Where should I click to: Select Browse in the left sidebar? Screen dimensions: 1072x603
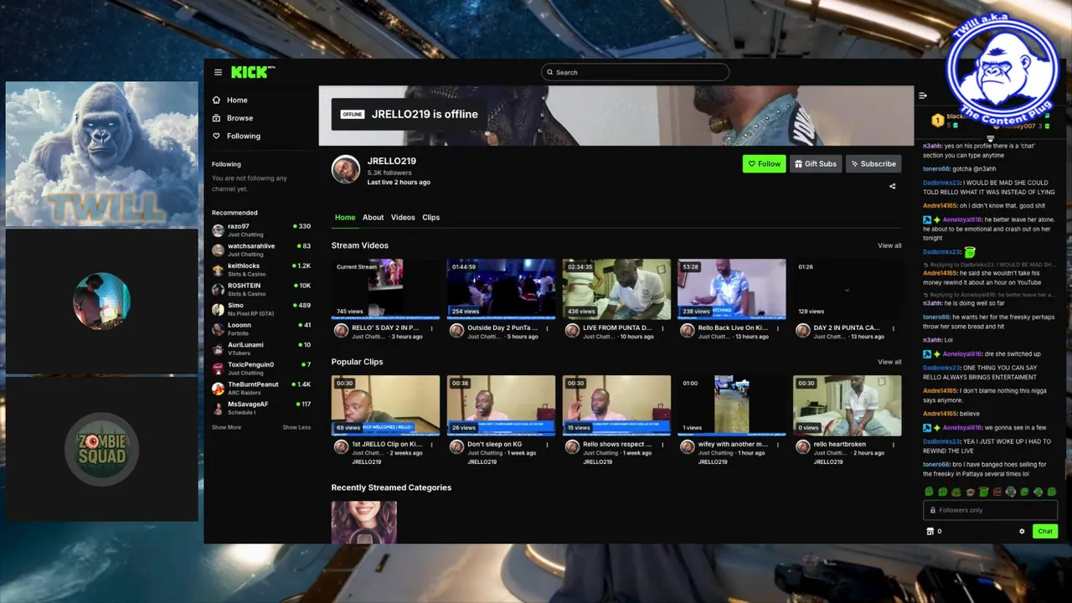click(240, 118)
